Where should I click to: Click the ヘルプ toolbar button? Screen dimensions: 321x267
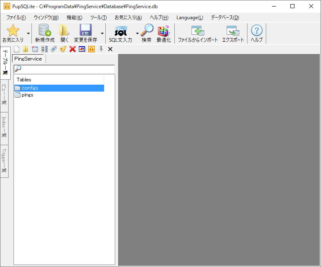[x=256, y=33]
